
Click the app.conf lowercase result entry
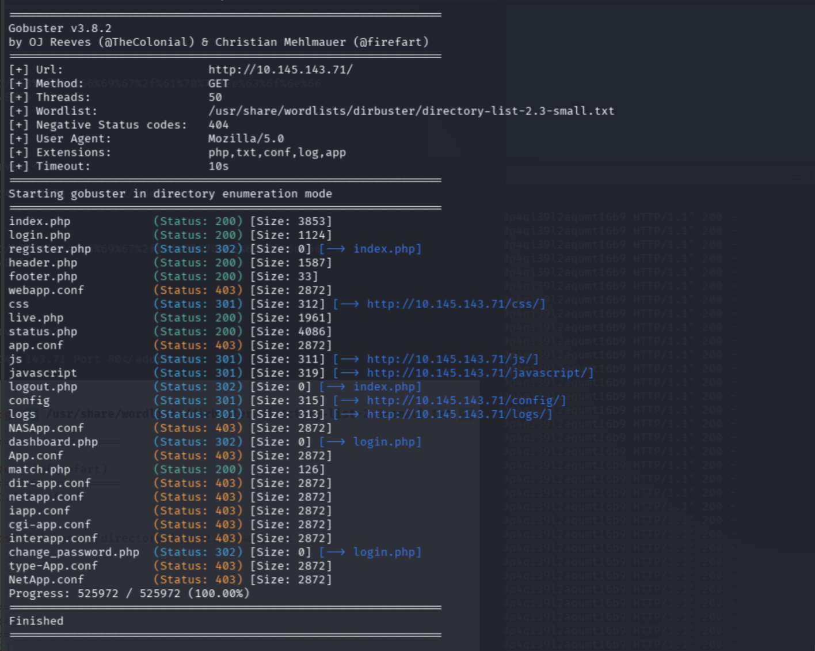(36, 346)
